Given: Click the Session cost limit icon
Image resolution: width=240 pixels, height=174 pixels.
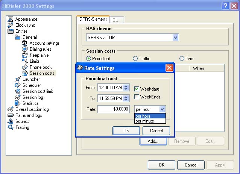Looking at the screenshot, I should pos(18,91).
